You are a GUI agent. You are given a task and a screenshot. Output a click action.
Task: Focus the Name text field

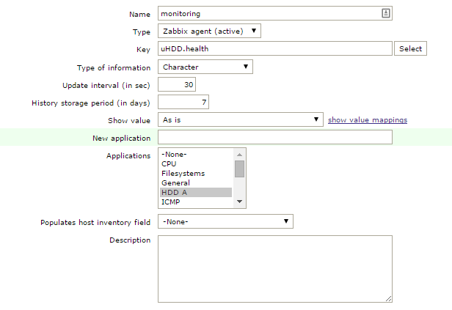click(269, 13)
